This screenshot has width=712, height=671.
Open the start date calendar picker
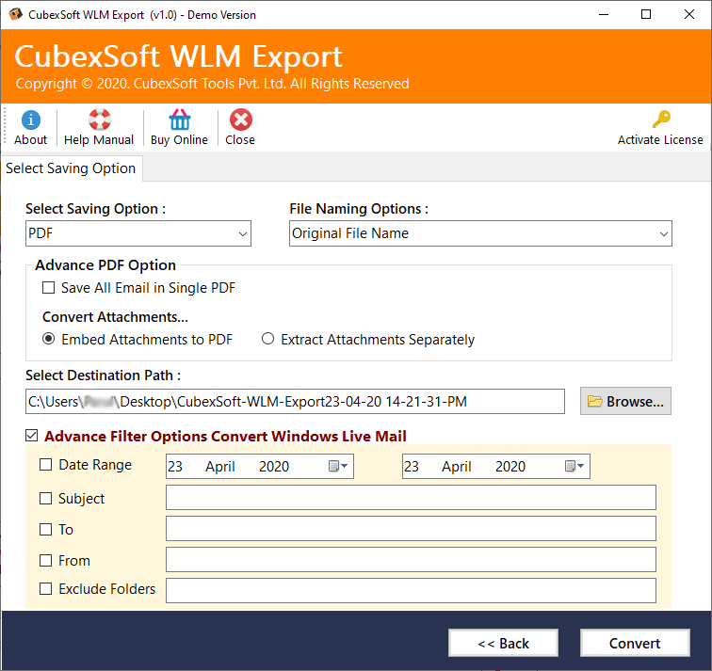pos(338,467)
